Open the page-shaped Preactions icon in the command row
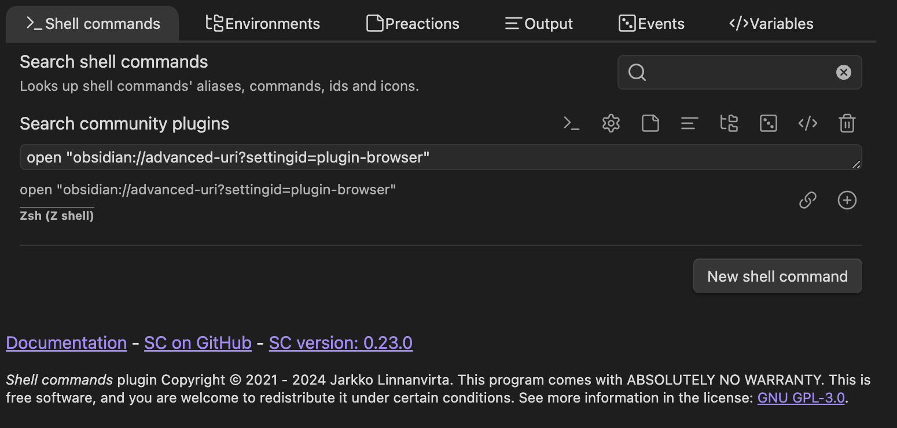The height and width of the screenshot is (428, 897). (x=650, y=123)
